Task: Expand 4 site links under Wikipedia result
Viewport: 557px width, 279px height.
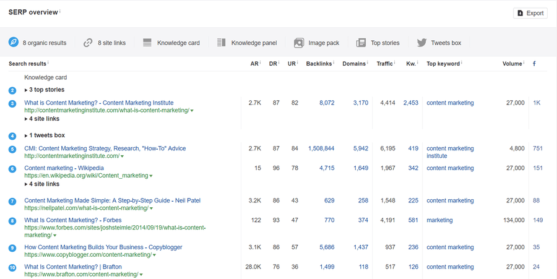Action: coord(42,184)
